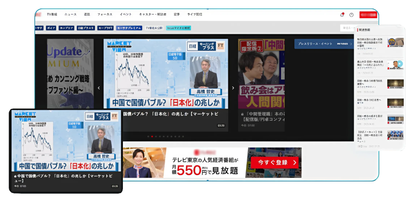Open the related video with the man in suit thumbnail
The width and height of the screenshot is (414, 198).
point(395,65)
